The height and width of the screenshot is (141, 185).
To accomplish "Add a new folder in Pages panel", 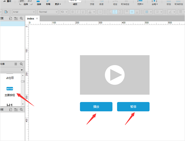I will tap(16, 18).
